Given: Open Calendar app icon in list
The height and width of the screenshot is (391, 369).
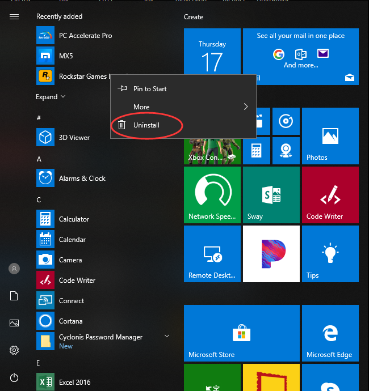Looking at the screenshot, I should [45, 239].
